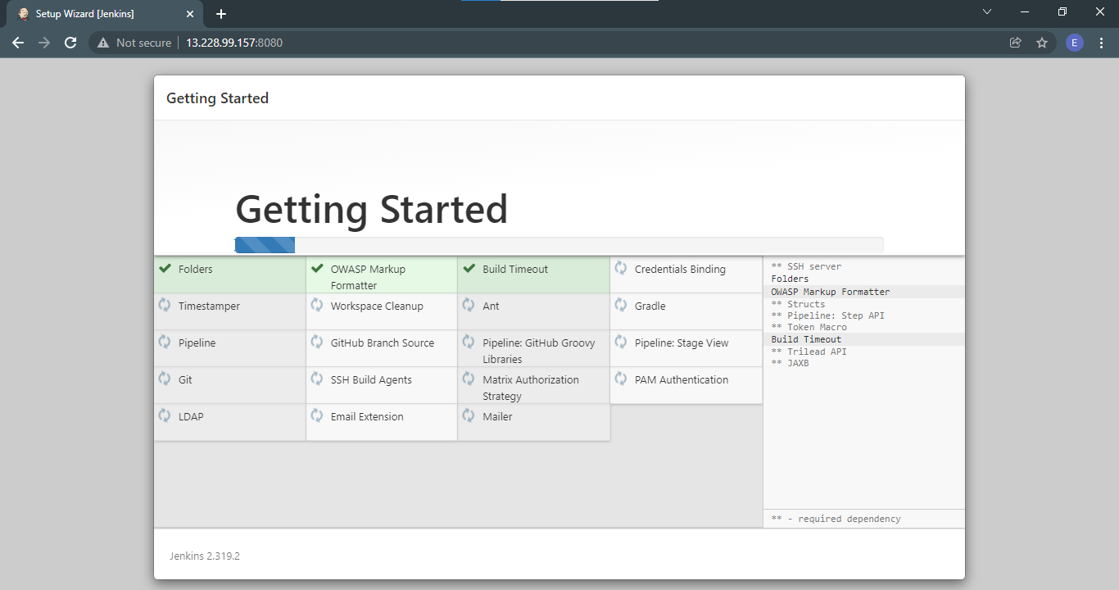Click the spinner icon beside Gradle

pyautogui.click(x=621, y=305)
